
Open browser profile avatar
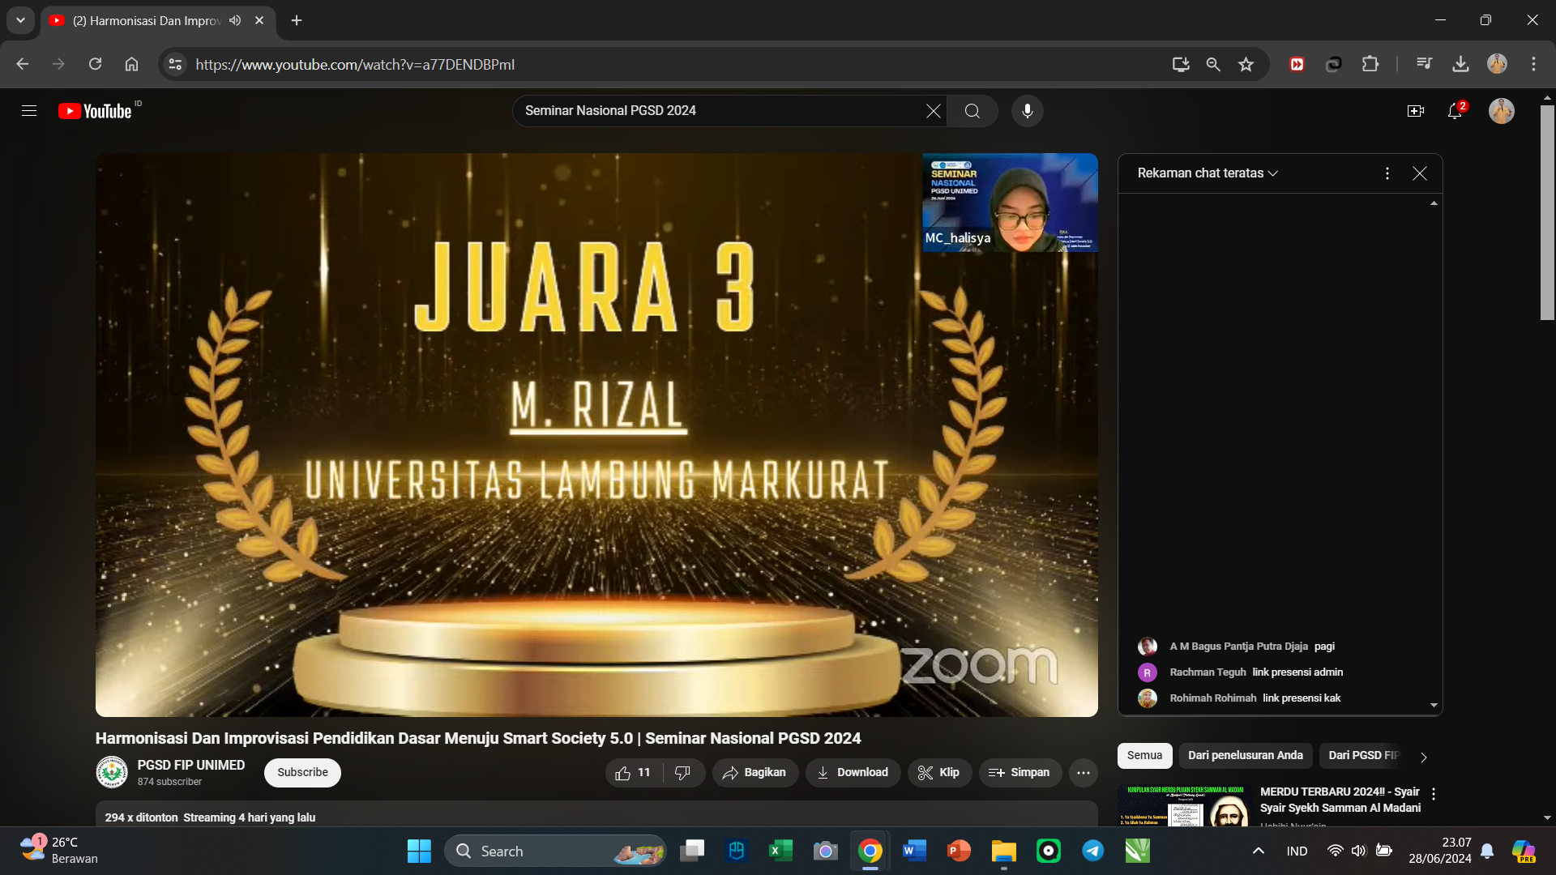point(1497,64)
